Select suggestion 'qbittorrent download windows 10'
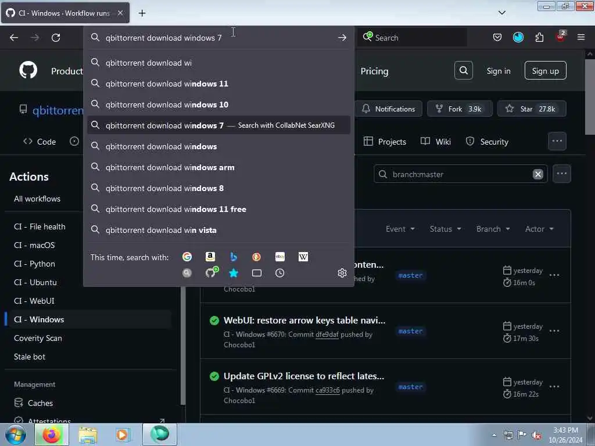595x446 pixels. coord(218,105)
